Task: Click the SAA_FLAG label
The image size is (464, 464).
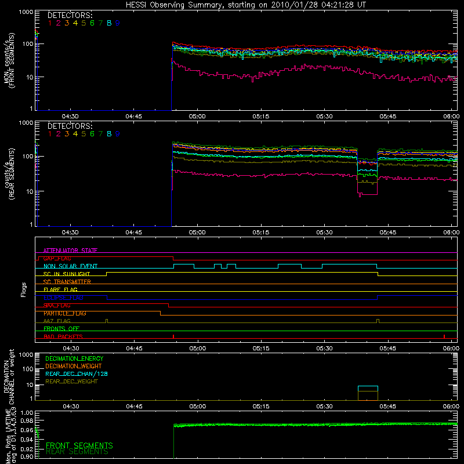Action: pos(57,306)
